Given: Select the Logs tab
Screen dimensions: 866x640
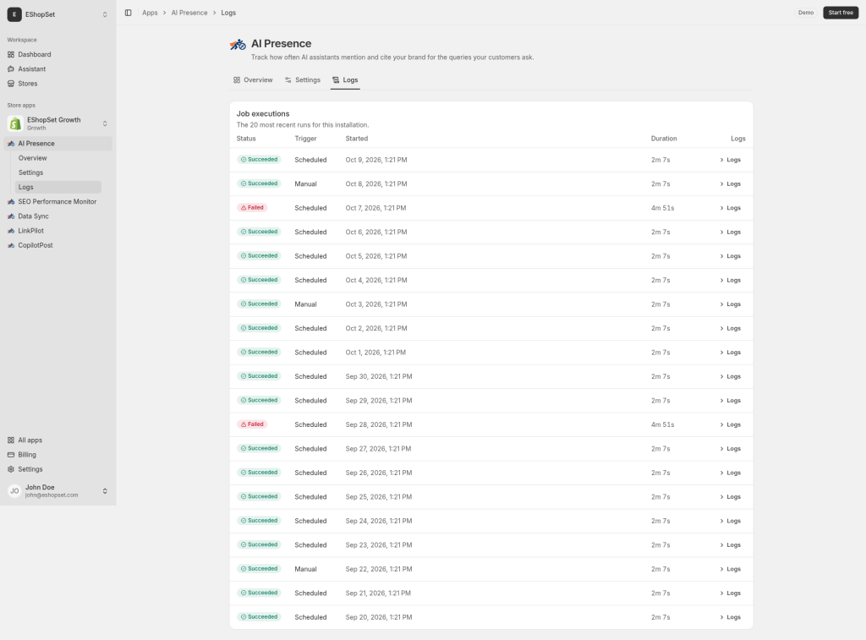Looking at the screenshot, I should [x=345, y=80].
